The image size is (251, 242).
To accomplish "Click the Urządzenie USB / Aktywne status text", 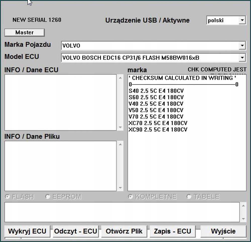I will (147, 20).
